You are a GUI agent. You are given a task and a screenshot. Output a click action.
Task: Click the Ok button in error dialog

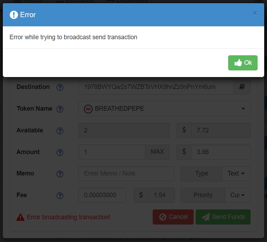[x=243, y=63]
